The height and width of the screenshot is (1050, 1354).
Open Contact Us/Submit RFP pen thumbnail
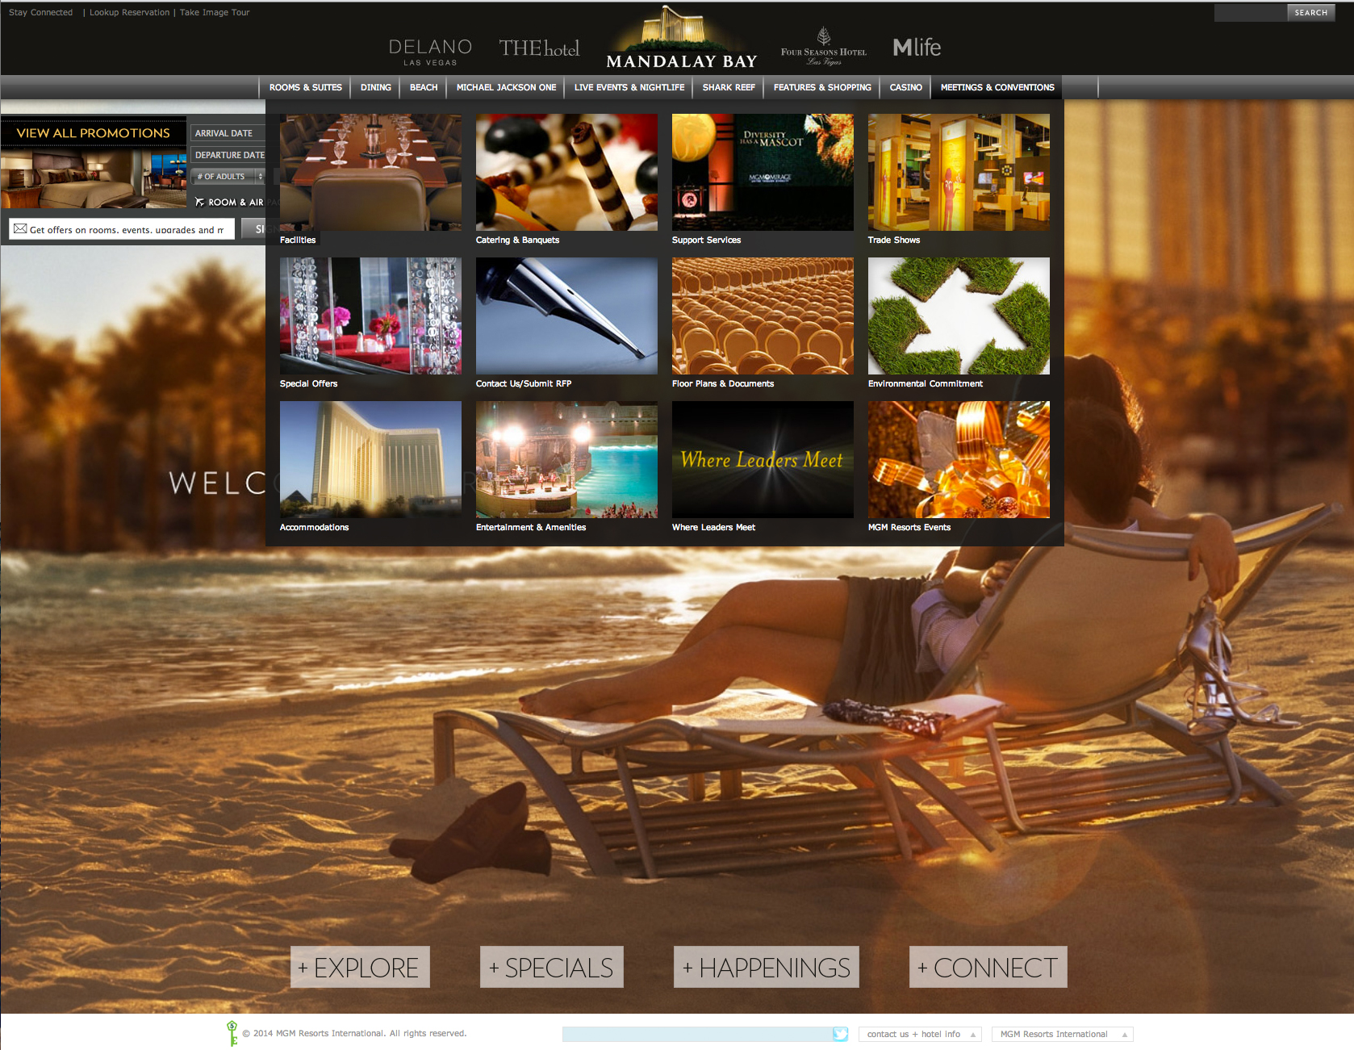click(566, 316)
